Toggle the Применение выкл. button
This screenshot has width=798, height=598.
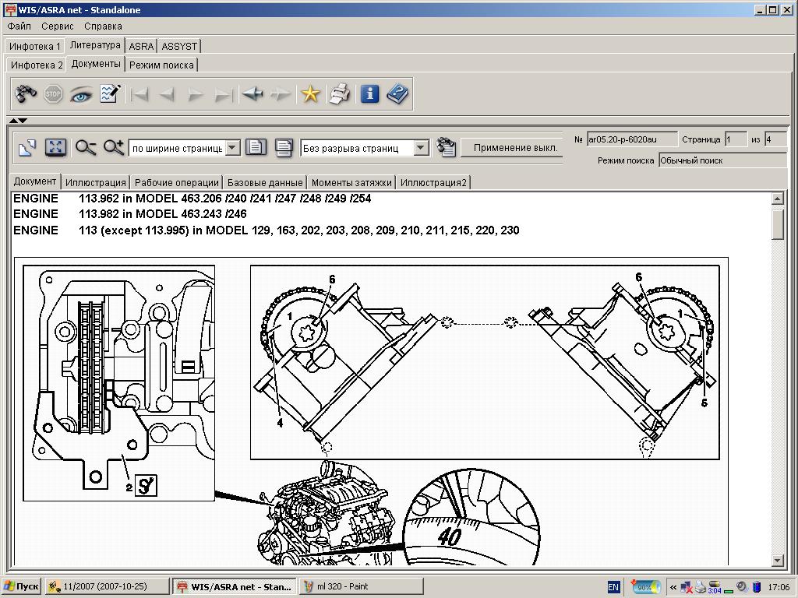[515, 147]
